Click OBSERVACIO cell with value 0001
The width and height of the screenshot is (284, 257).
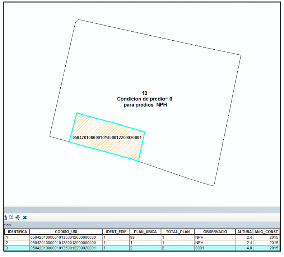pyautogui.click(x=215, y=248)
